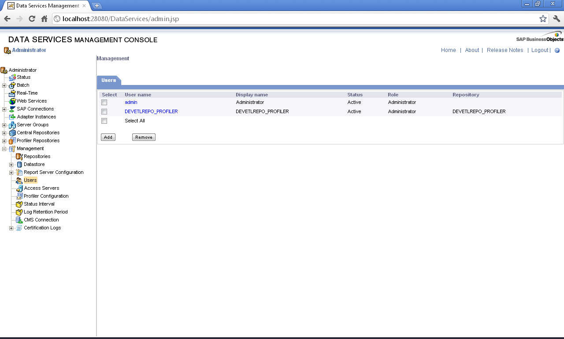Click the Server Groups icon
564x339 pixels.
pos(12,125)
